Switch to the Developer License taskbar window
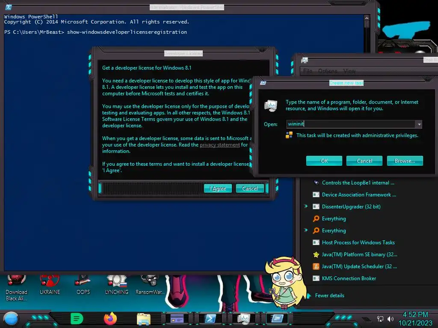 tap(177, 318)
